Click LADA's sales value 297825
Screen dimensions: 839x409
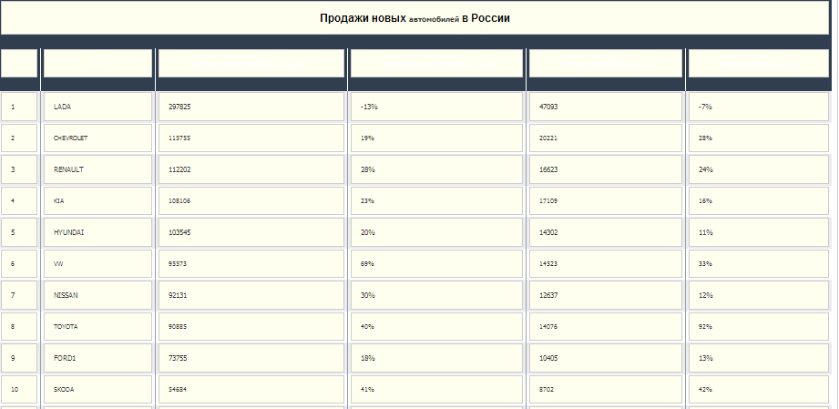[x=251, y=107]
